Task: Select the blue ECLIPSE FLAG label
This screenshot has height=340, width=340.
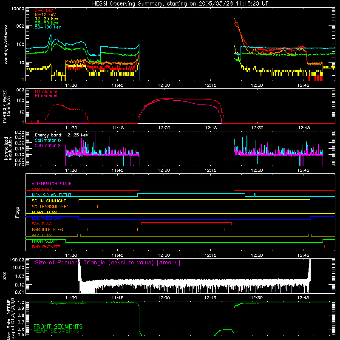Action: 46,218
